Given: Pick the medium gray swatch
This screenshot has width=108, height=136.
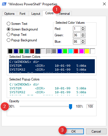Looking at the screenshot, I should (x=54, y=51).
